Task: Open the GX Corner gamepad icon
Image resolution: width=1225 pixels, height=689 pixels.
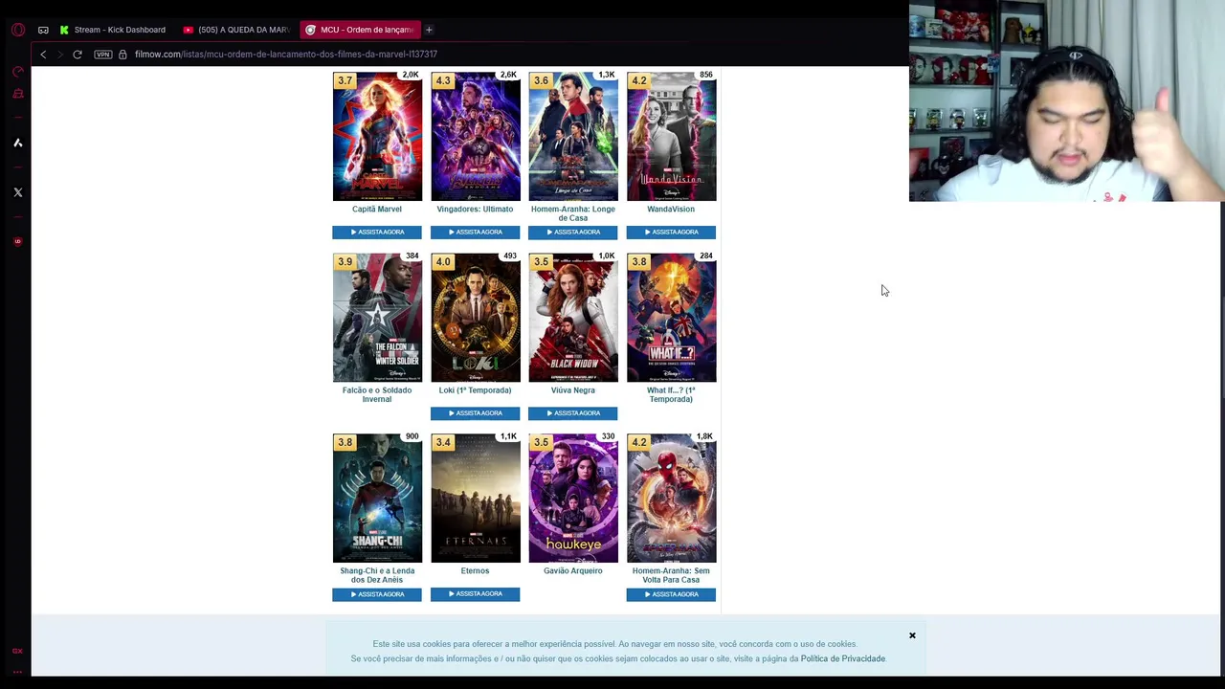Action: coord(43,30)
